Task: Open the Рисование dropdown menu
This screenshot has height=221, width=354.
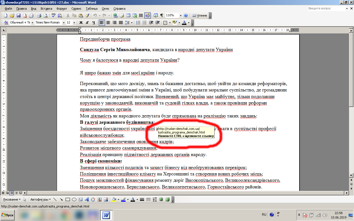Action: coord(12,199)
